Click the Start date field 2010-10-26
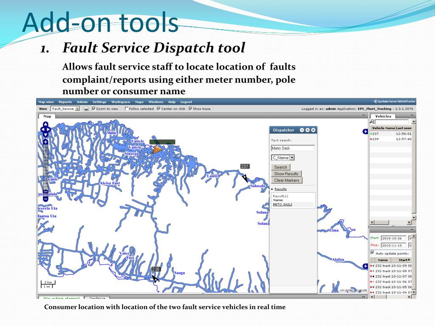The height and width of the screenshot is (326, 435). [x=393, y=239]
